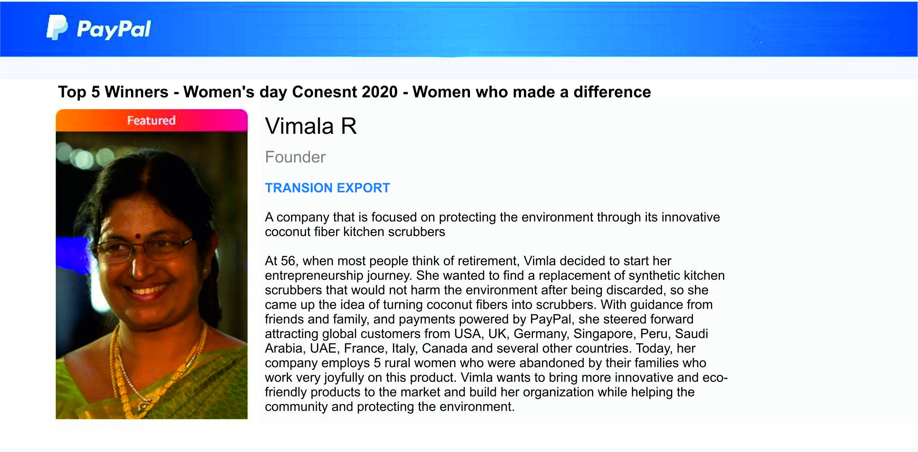Click "Women who made a difference" heading phrase
The width and height of the screenshot is (918, 452).
click(531, 92)
